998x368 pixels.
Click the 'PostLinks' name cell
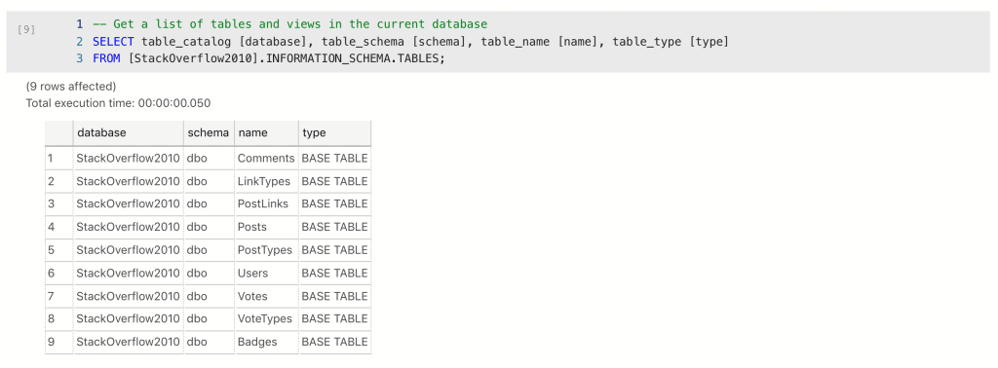click(266, 204)
